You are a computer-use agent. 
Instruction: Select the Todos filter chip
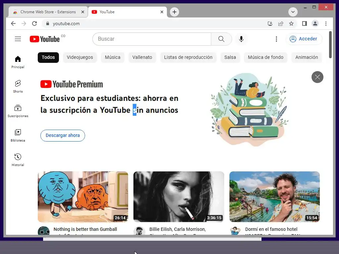click(48, 58)
